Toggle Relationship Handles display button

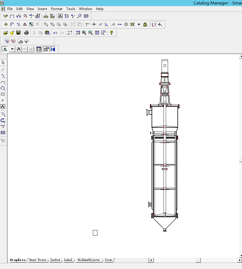(160, 24)
